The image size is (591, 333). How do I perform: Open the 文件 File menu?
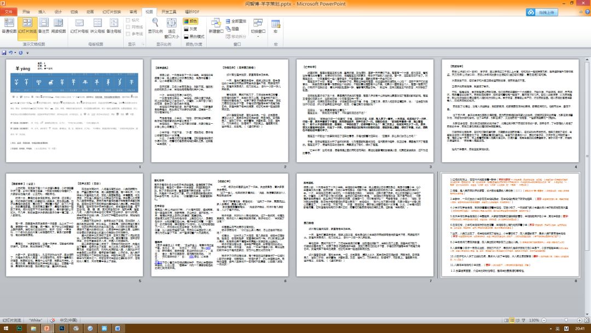tap(9, 12)
